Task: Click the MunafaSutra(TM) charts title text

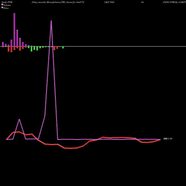Action: click(x=58, y=2)
